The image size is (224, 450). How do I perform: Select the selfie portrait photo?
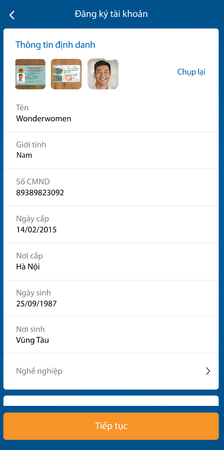102,74
